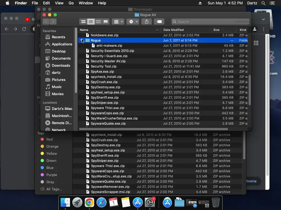Viewport: 281px width, 210px height.
Task: Select Security Tool.zip file
Action: pyautogui.click(x=163, y=66)
